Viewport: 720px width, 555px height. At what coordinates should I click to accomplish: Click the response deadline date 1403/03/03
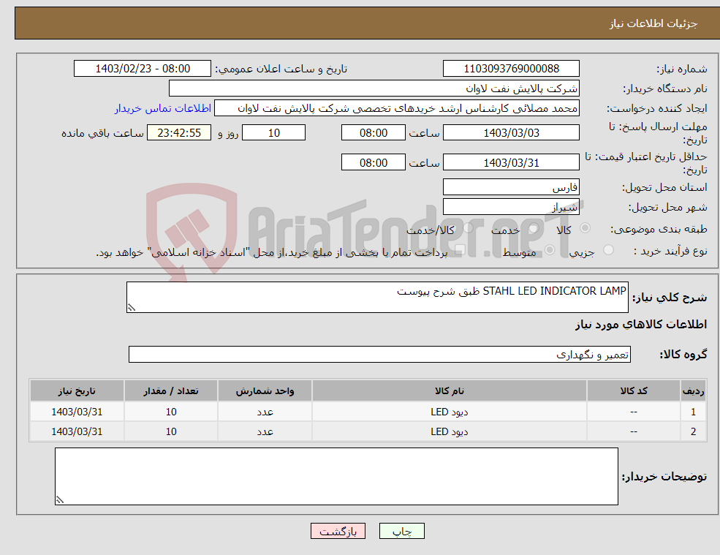(x=511, y=133)
